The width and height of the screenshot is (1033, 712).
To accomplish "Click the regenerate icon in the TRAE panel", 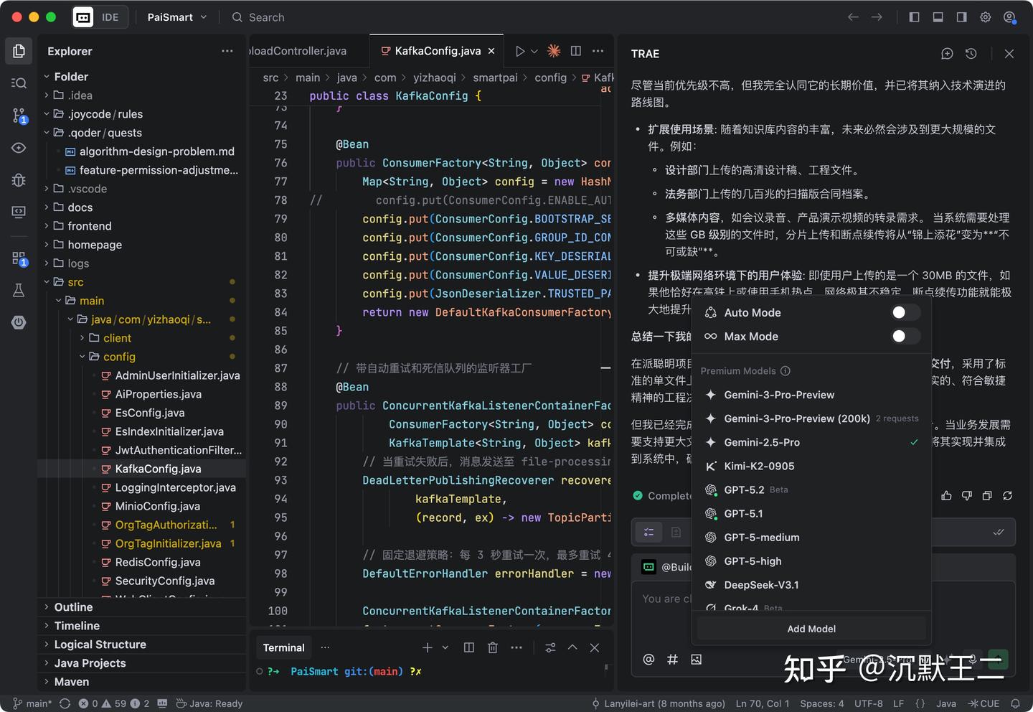I will 1008,496.
